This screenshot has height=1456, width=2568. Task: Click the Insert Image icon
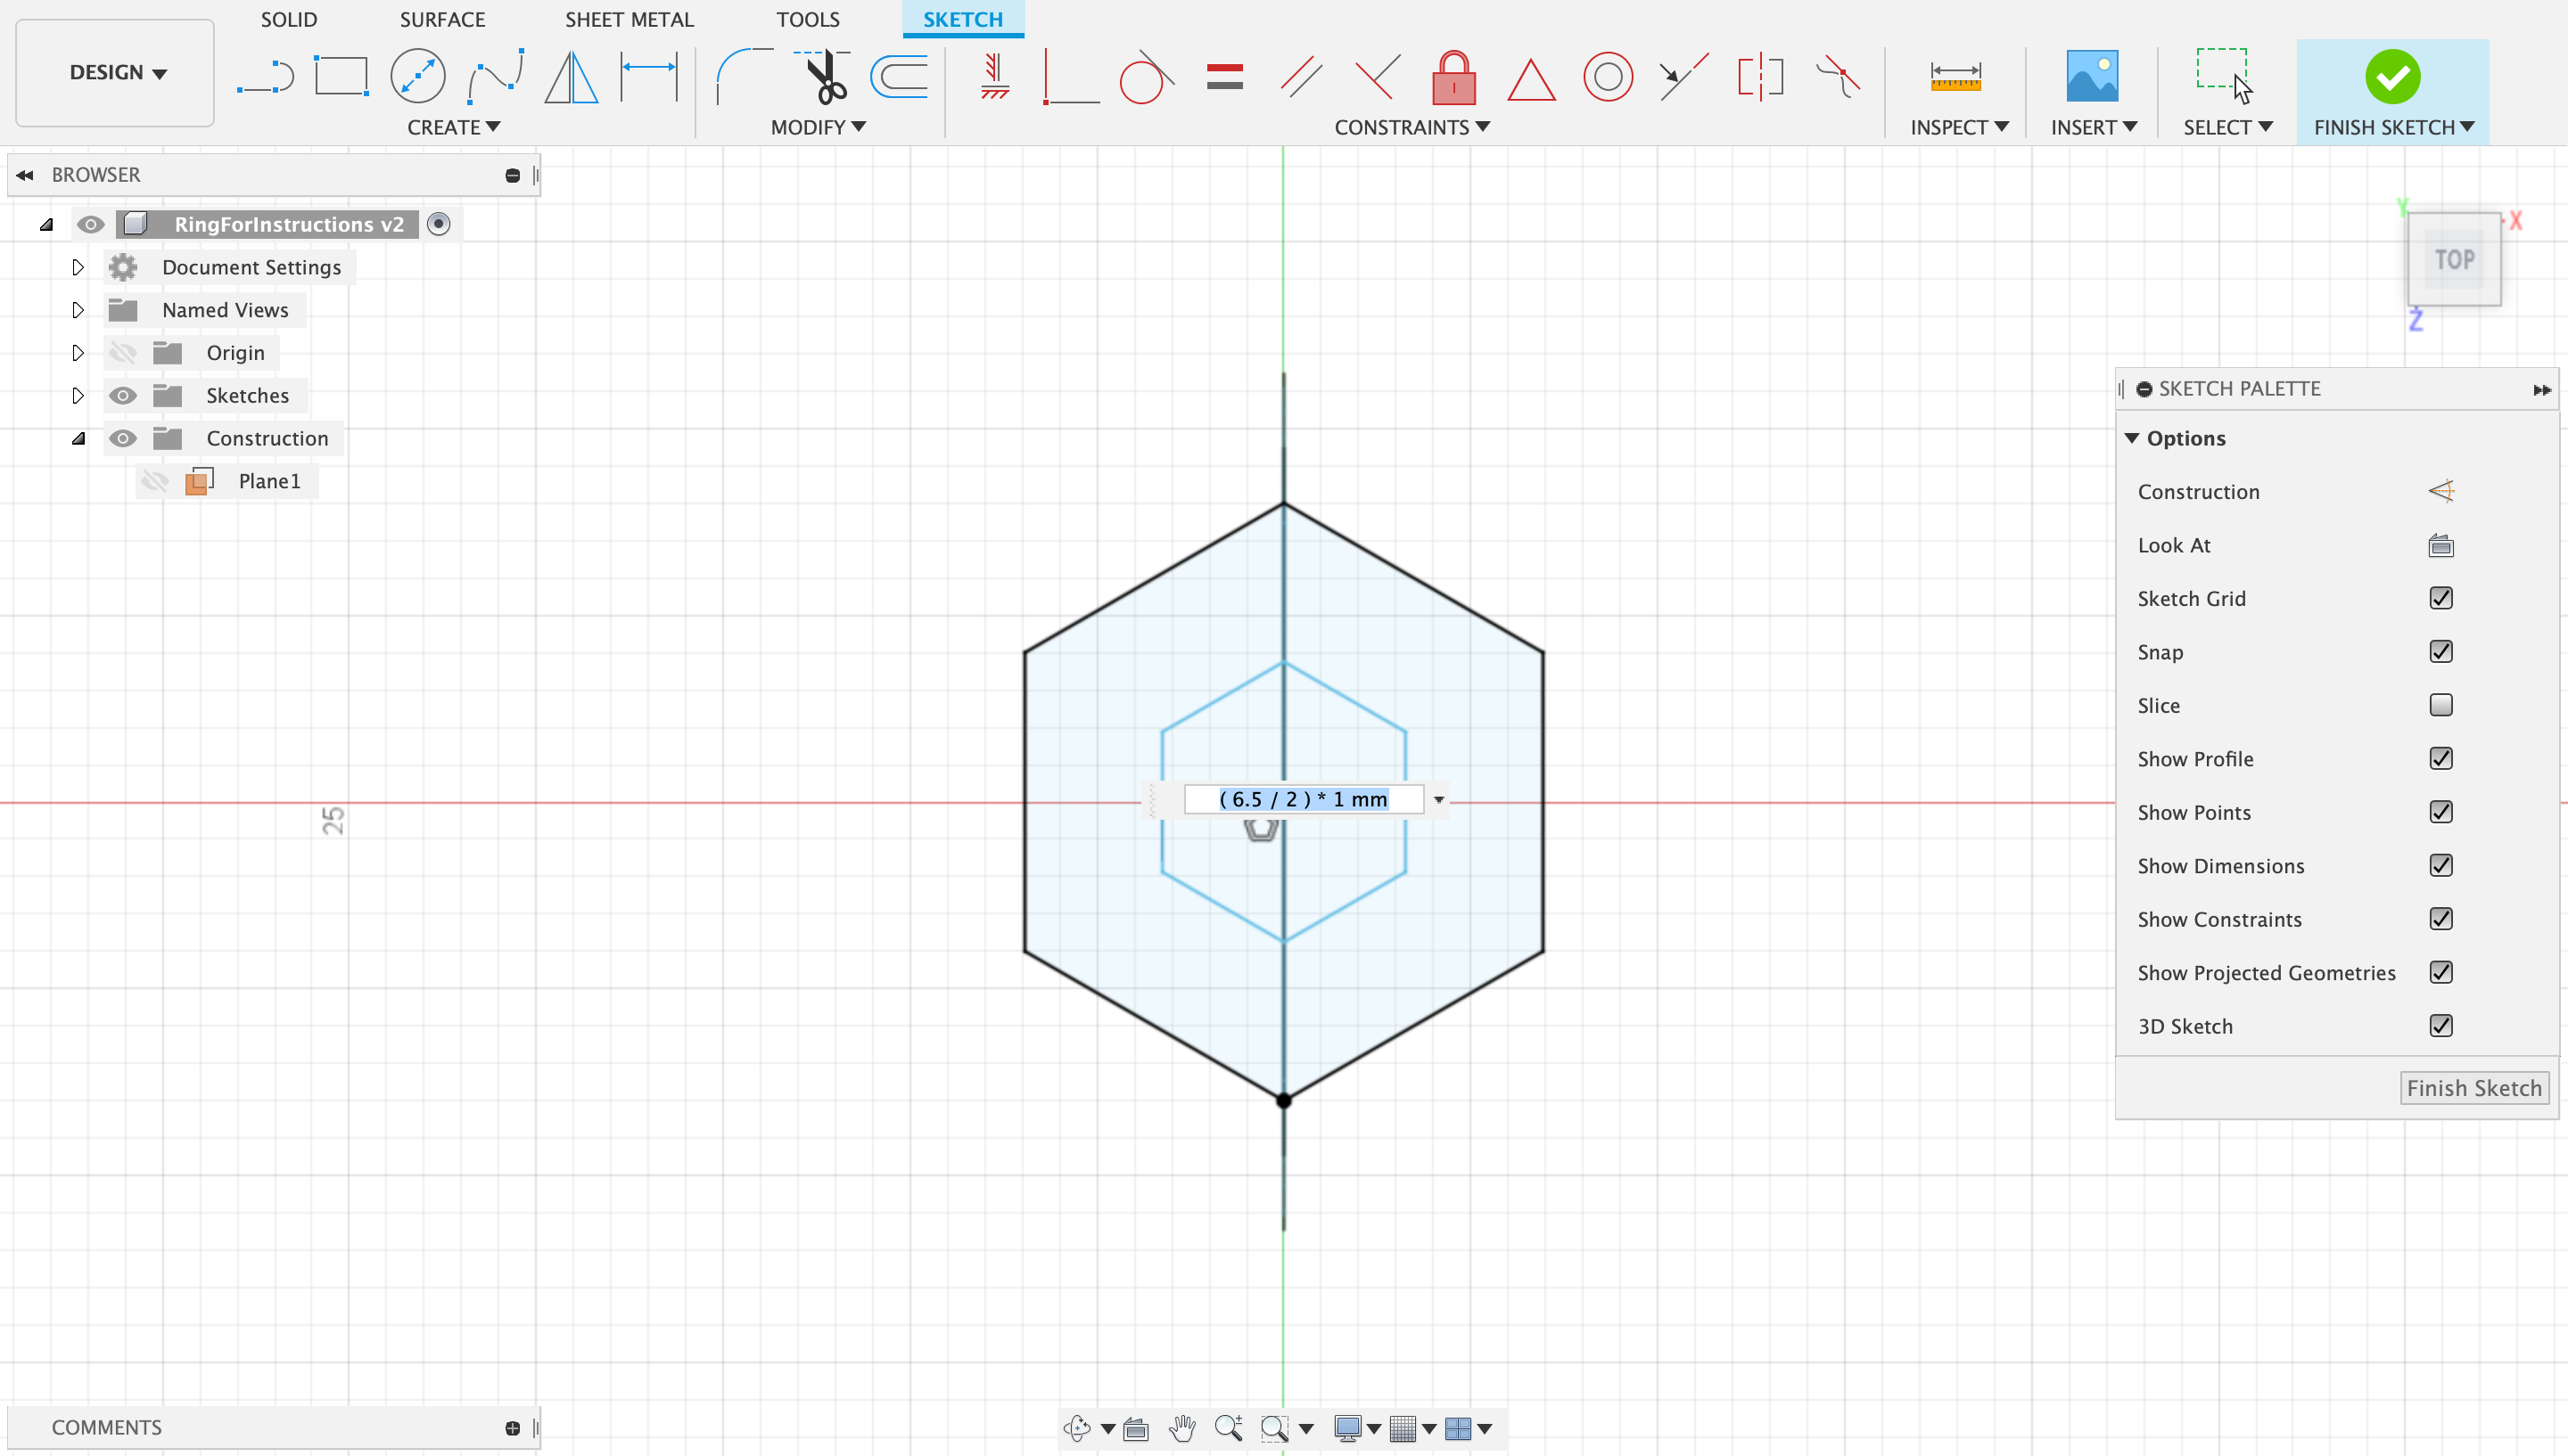coord(2092,77)
